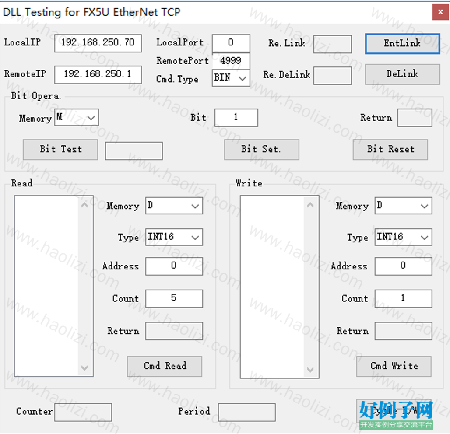
Task: Select the Read Return field
Action: coord(174,331)
